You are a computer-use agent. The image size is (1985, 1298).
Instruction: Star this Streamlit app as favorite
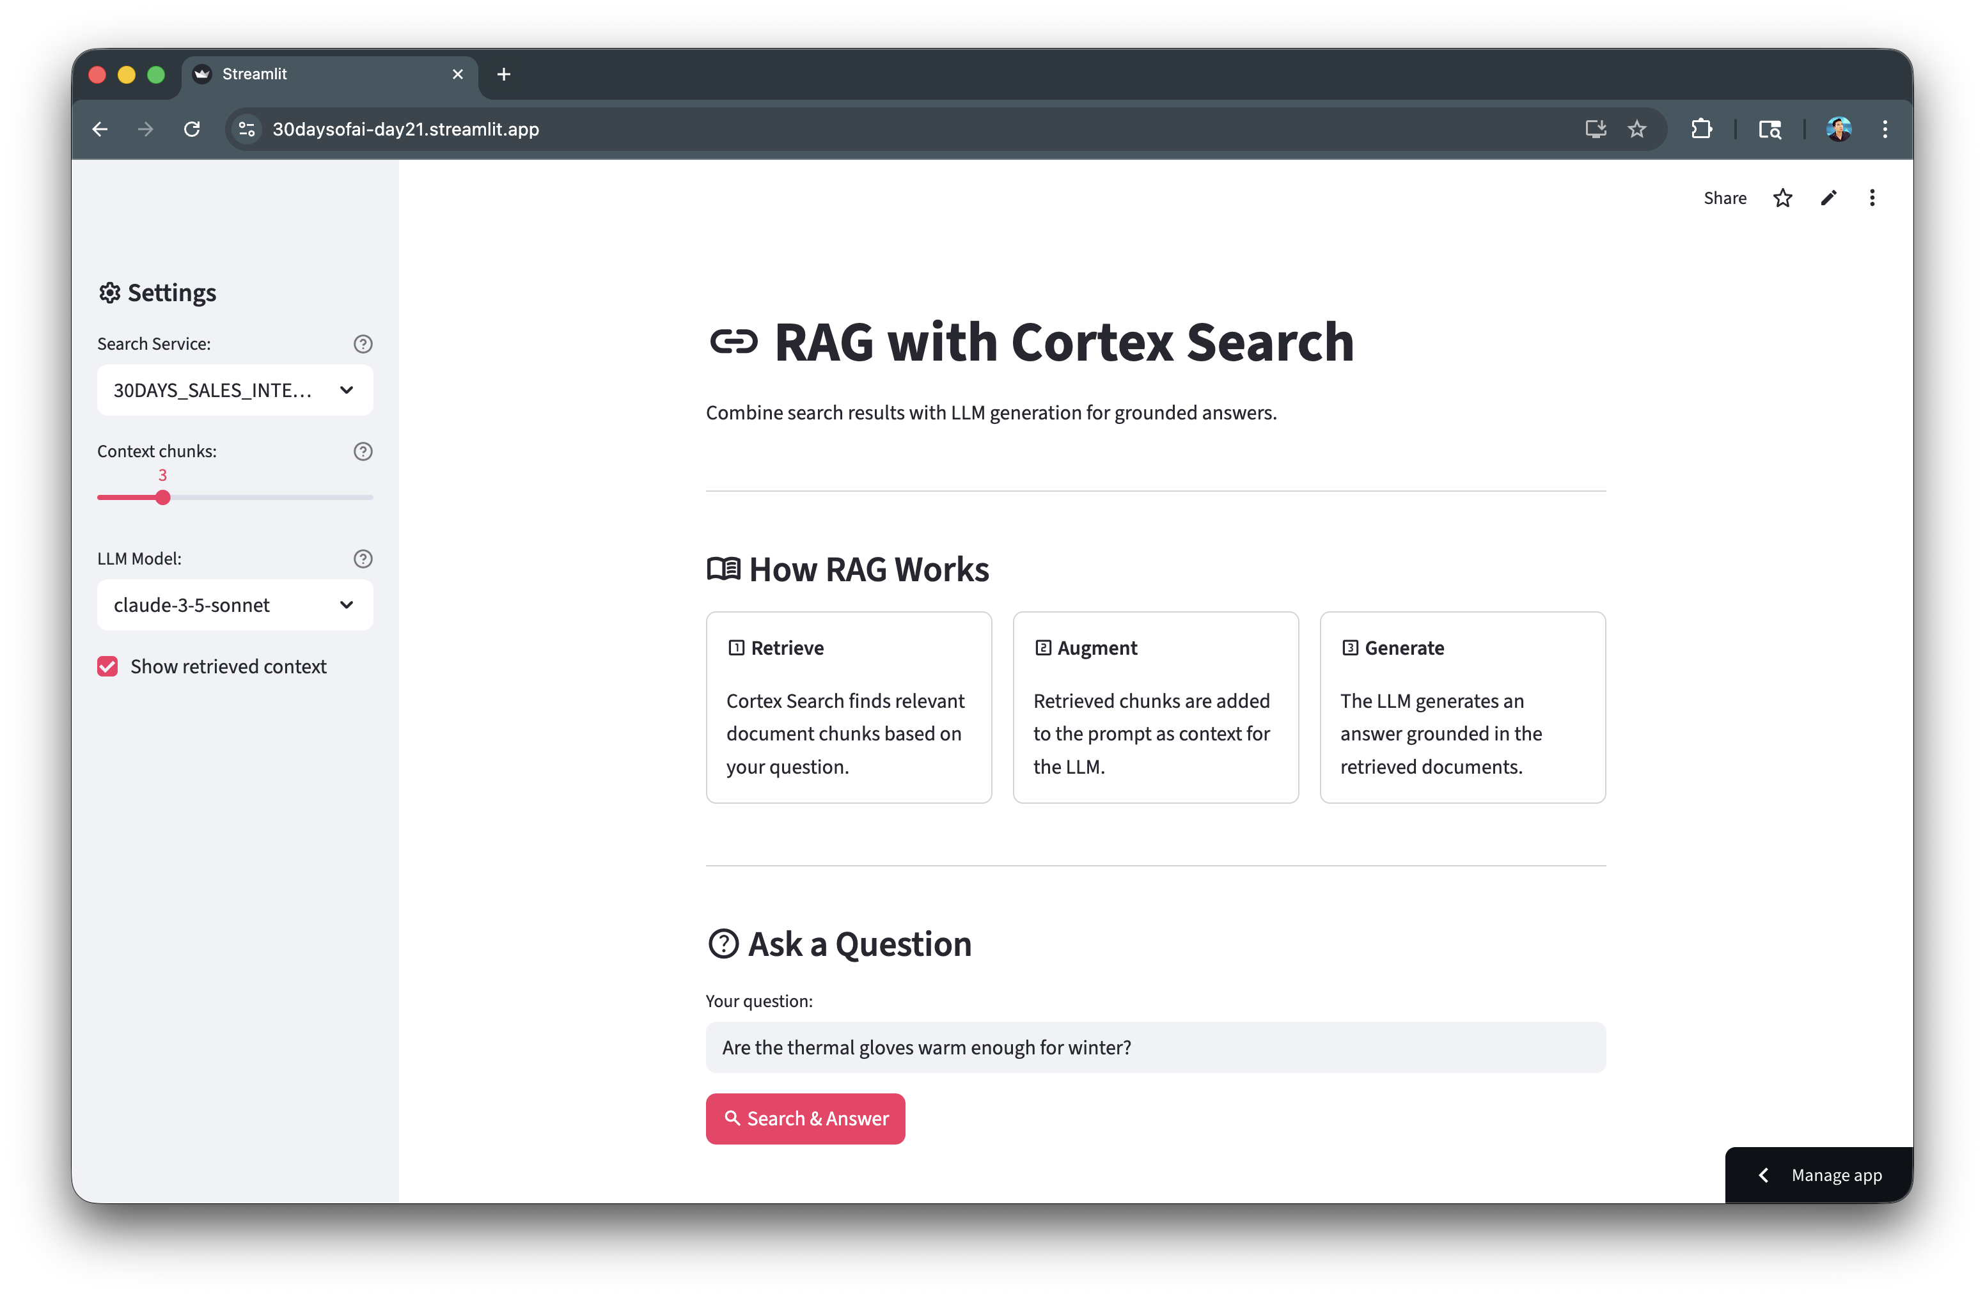click(x=1782, y=198)
